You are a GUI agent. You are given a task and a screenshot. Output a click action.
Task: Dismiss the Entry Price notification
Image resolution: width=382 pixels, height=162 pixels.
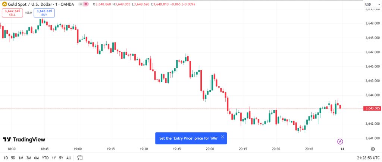(222, 137)
